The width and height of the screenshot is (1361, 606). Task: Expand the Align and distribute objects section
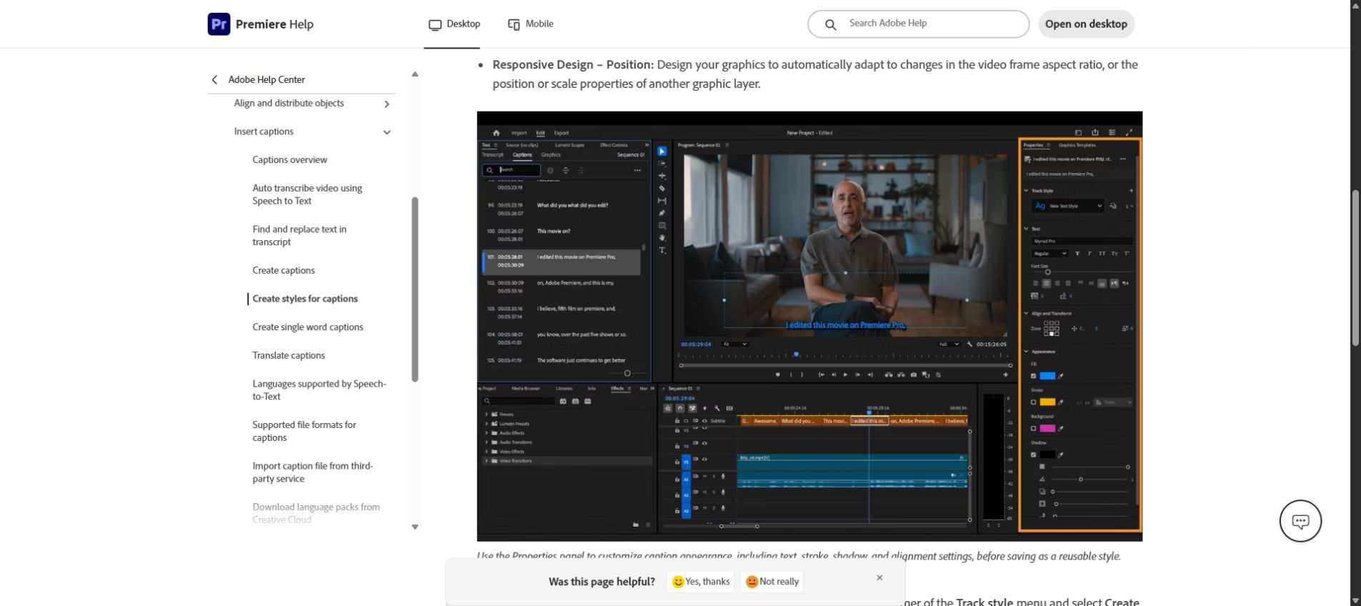387,104
